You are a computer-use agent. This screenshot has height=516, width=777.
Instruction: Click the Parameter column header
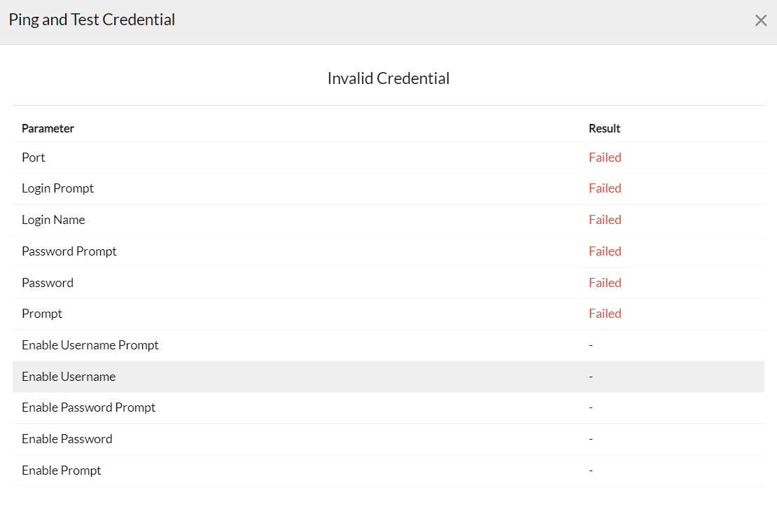48,128
